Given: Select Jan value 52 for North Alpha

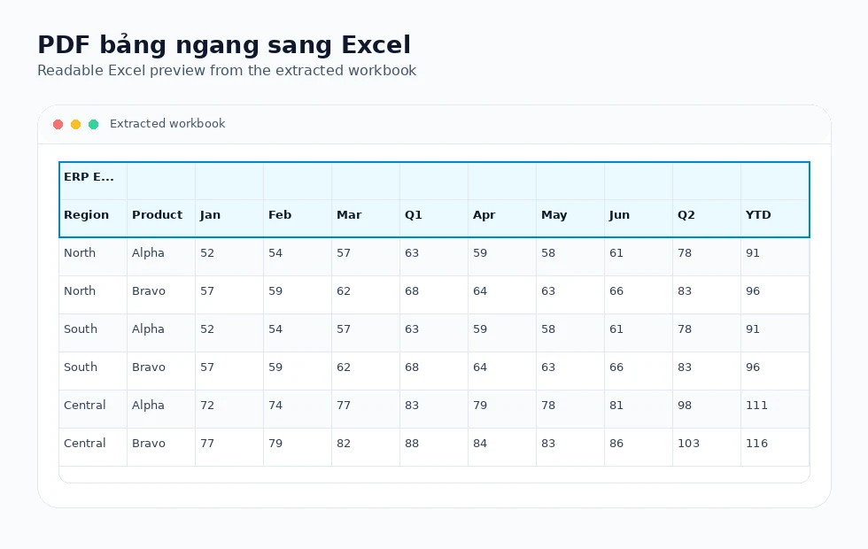Looking at the screenshot, I should [x=207, y=253].
